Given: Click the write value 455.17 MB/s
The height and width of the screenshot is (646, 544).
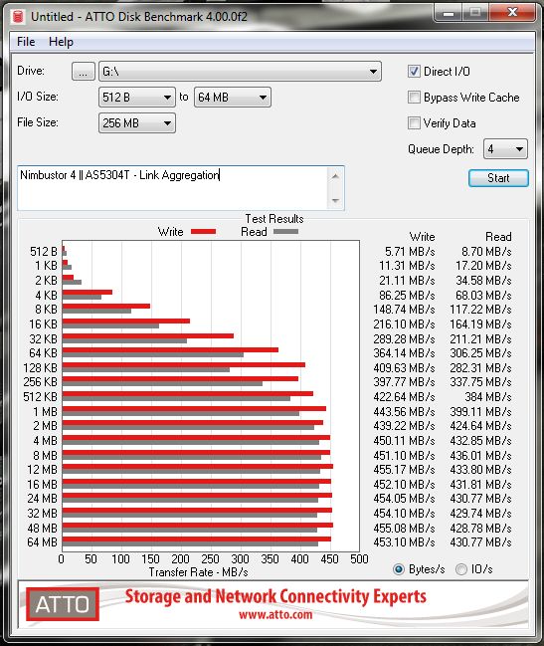Looking at the screenshot, I should (x=404, y=469).
